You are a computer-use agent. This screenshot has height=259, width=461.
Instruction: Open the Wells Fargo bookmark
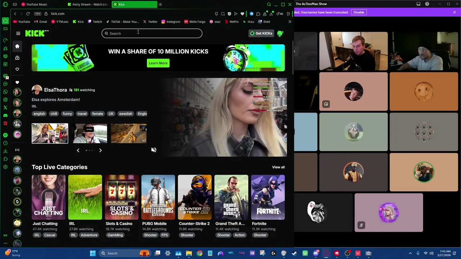pyautogui.click(x=194, y=22)
